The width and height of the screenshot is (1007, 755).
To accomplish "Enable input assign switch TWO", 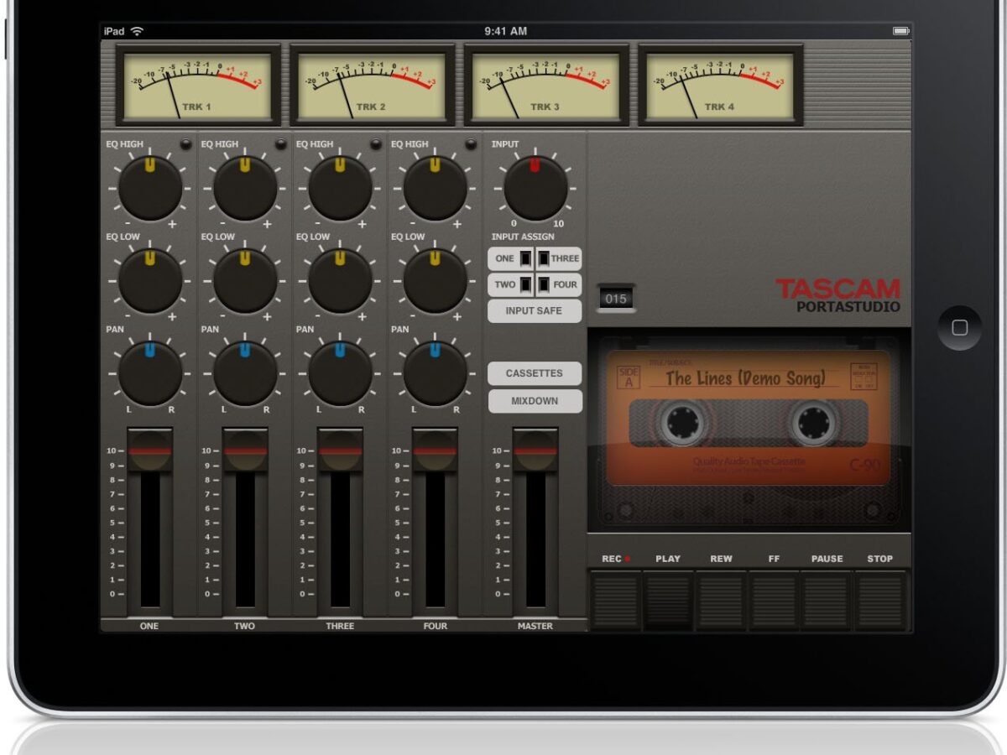I will click(x=524, y=284).
